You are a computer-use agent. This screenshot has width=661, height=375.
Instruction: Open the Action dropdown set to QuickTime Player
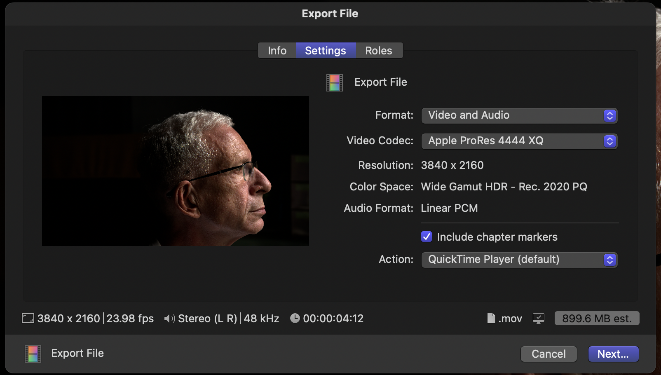[519, 260]
